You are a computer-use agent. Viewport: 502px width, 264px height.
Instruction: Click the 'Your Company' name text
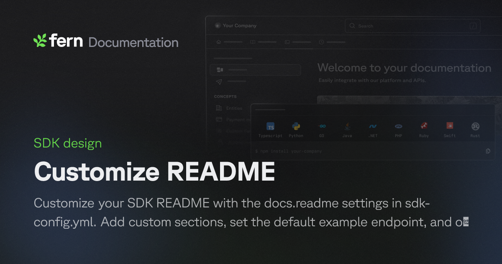240,26
